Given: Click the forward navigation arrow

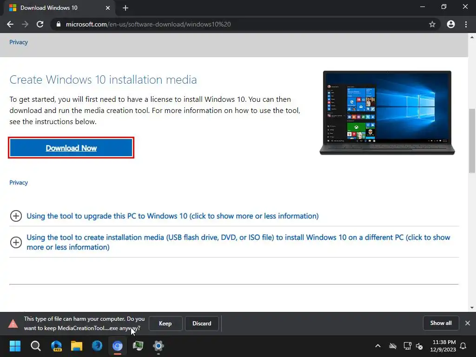Looking at the screenshot, I should 25,24.
